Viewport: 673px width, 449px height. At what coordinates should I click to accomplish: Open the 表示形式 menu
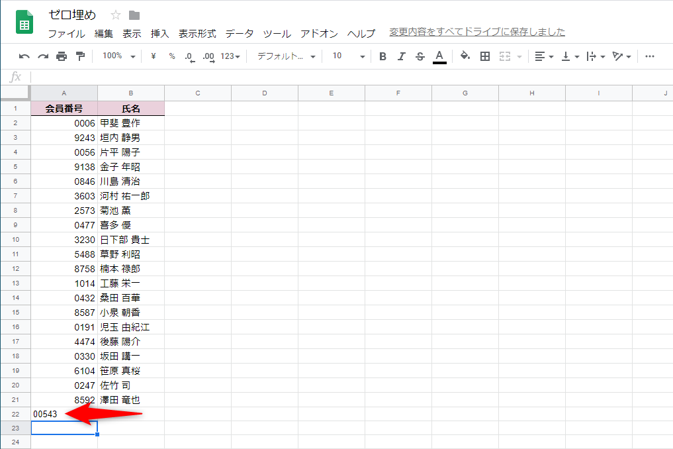pos(197,34)
